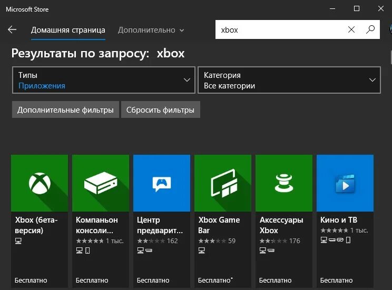Click phone device icon under Кино и ТВ
Viewport: 392px width, 290px height.
pyautogui.click(x=348, y=240)
